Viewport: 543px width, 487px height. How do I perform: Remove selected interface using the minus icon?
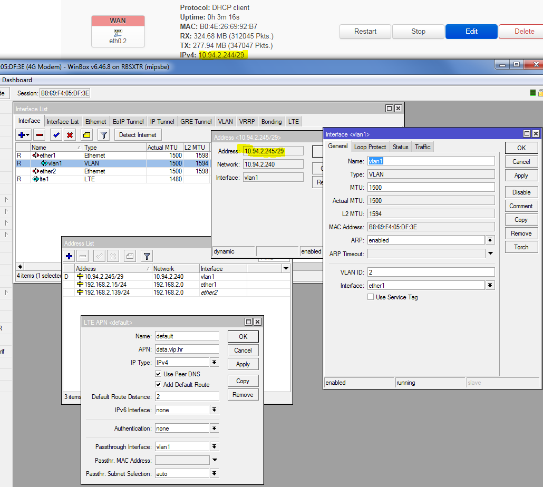tap(40, 134)
